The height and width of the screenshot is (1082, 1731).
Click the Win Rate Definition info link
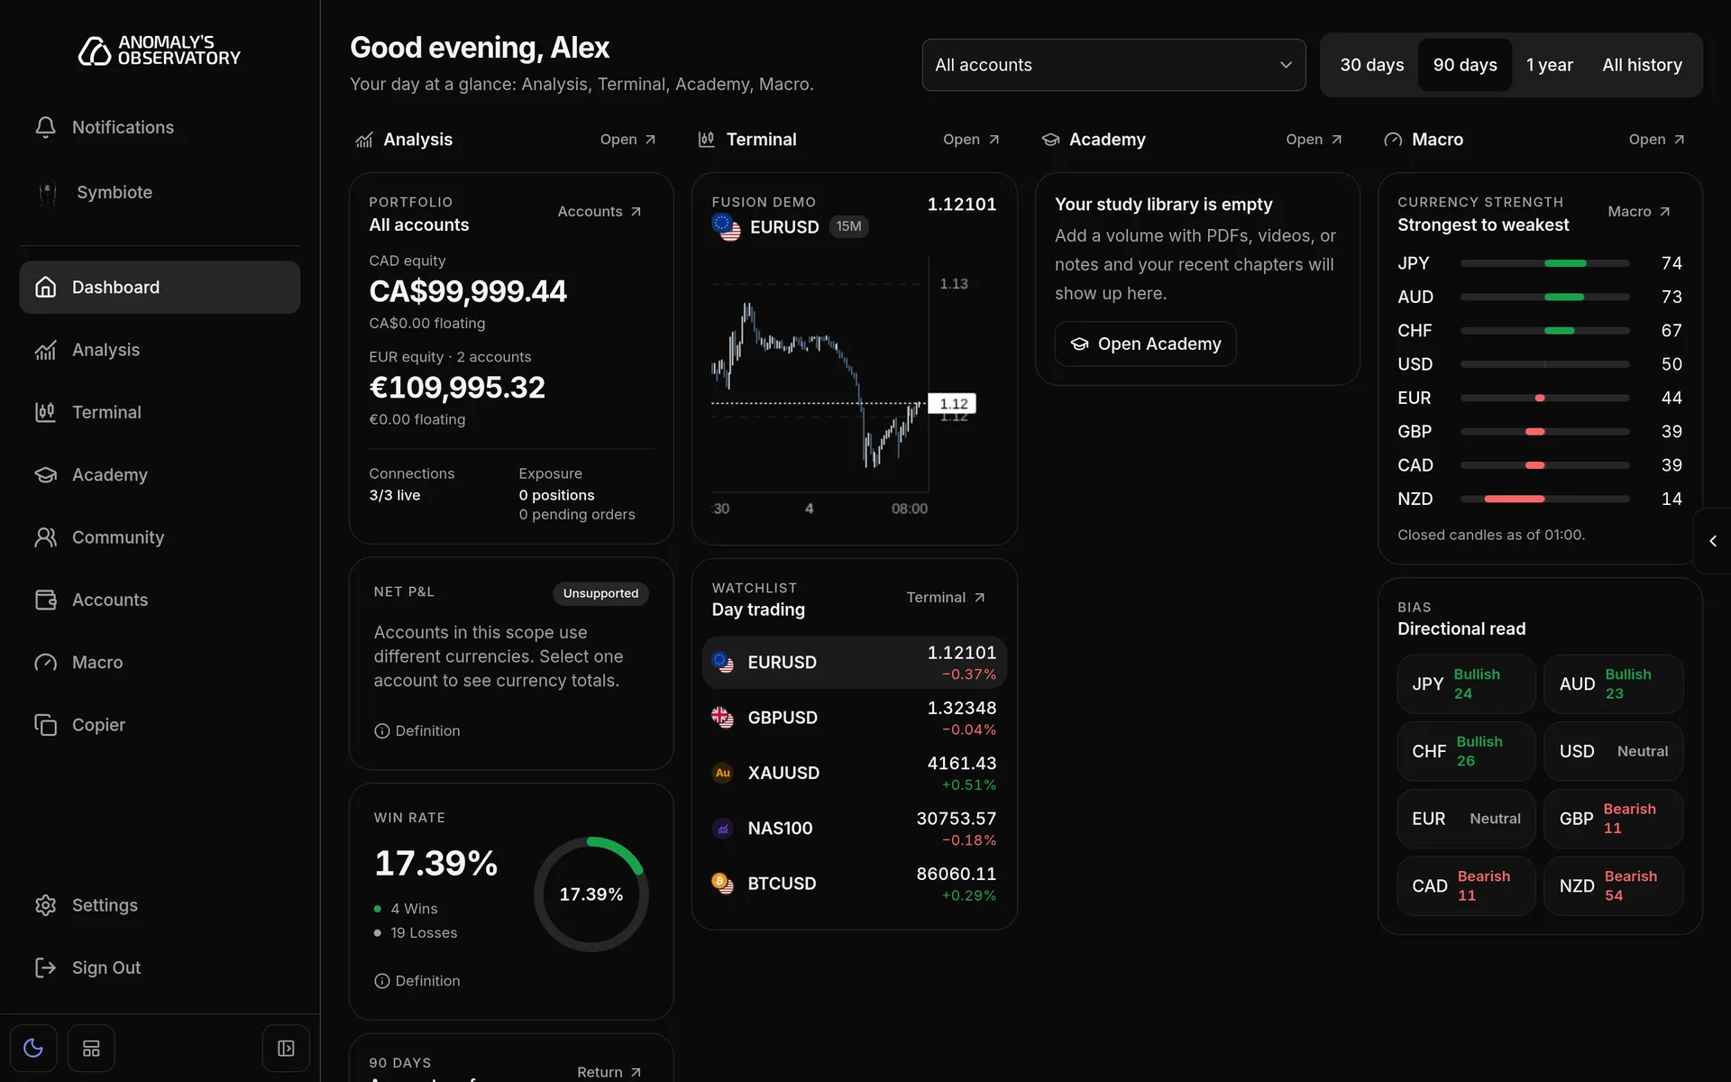(417, 981)
